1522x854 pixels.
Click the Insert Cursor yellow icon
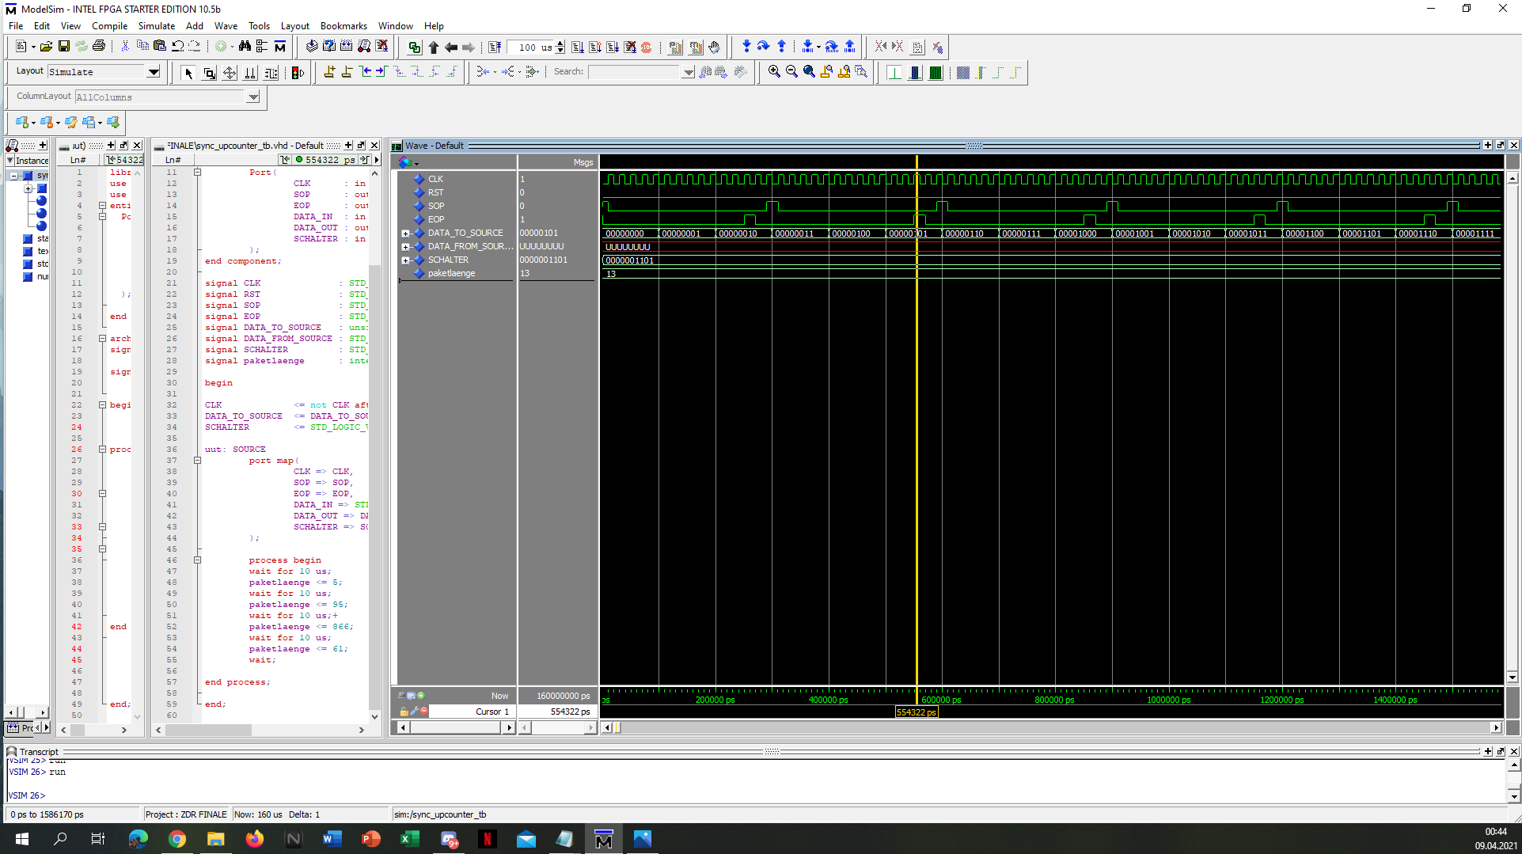tap(329, 72)
